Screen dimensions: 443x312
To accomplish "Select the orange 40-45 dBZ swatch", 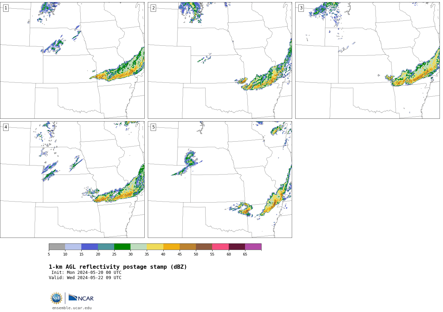I will point(171,247).
